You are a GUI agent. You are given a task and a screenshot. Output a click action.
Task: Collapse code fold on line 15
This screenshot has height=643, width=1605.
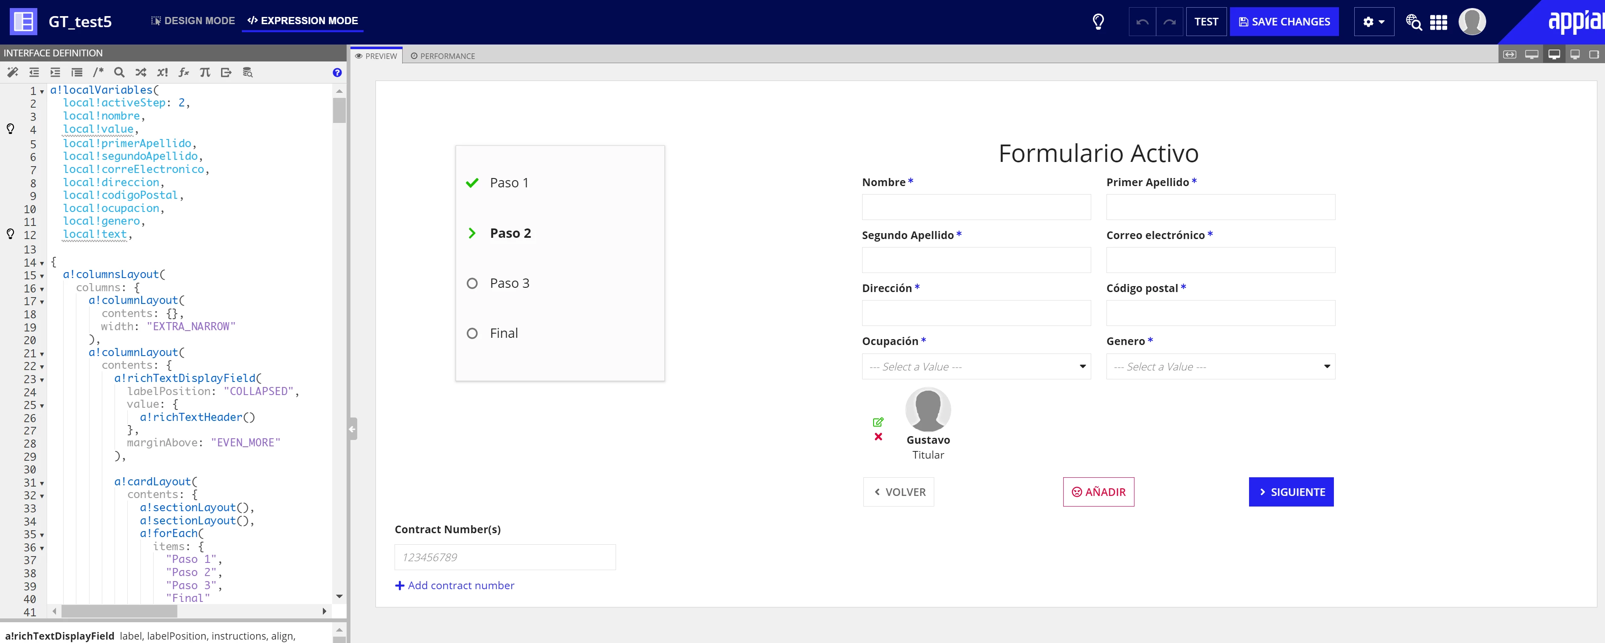42,276
